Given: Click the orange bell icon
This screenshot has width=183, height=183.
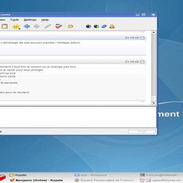Looking at the screenshot, I should (112, 26).
